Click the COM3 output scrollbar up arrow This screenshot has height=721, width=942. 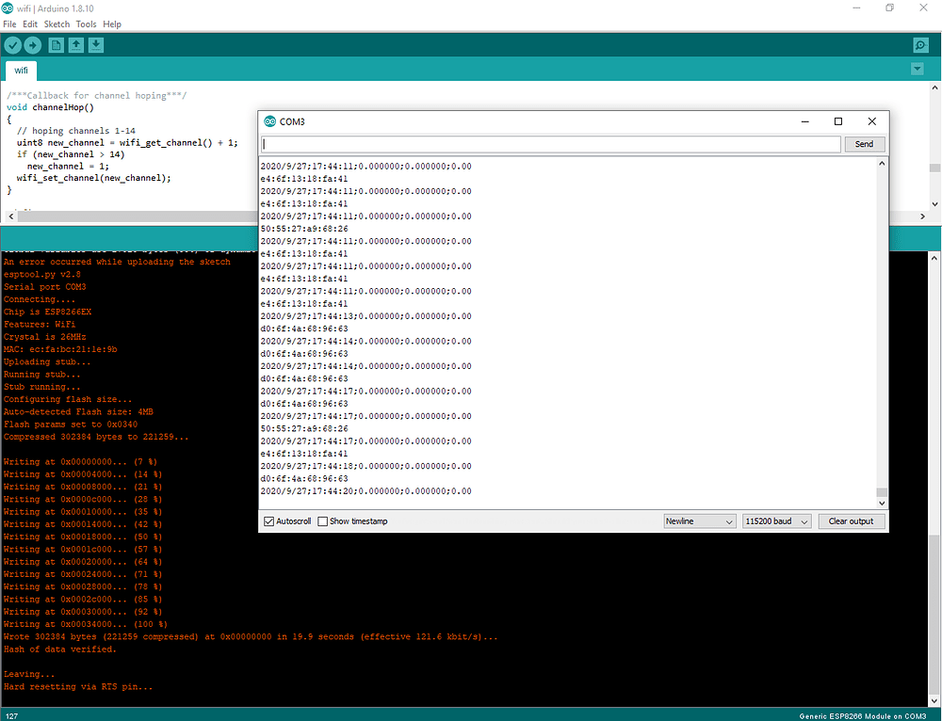[882, 163]
